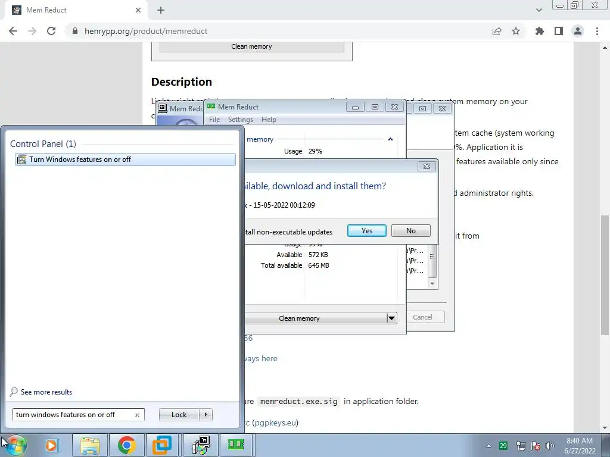
Task: Toggle the Chrome side panel icon
Action: [x=559, y=31]
